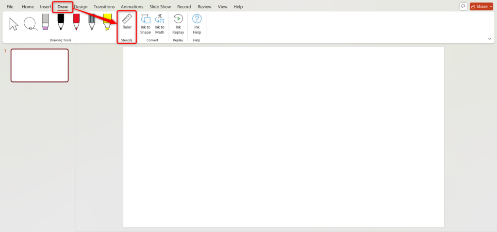497x232 pixels.
Task: Go to the Slide Show tab
Action: pyautogui.click(x=159, y=7)
